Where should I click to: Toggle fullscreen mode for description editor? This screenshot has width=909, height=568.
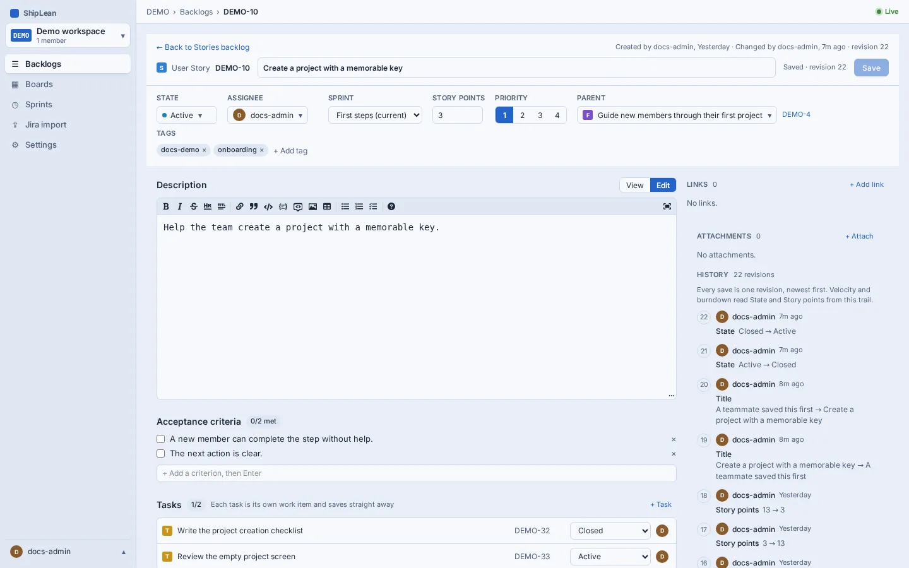tap(667, 206)
